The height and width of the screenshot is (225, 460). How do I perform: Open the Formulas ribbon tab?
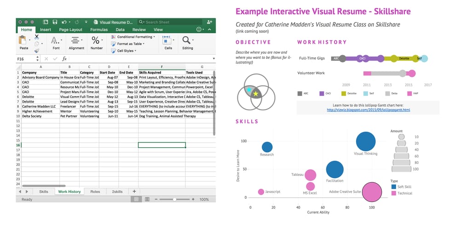point(99,29)
